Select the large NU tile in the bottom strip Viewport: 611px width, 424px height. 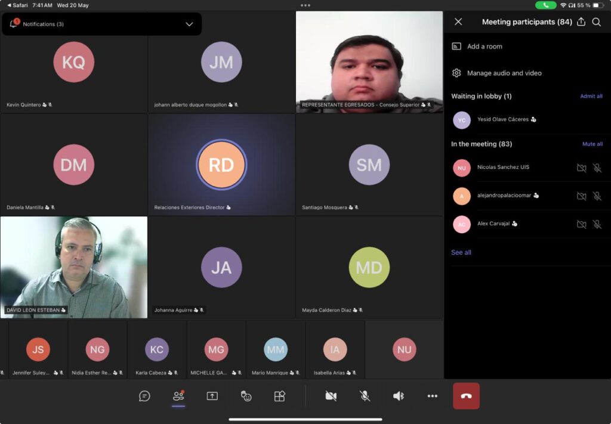(x=404, y=349)
